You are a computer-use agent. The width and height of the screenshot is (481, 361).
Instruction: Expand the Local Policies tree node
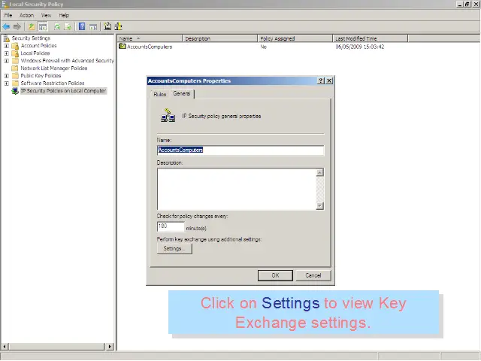click(x=7, y=53)
